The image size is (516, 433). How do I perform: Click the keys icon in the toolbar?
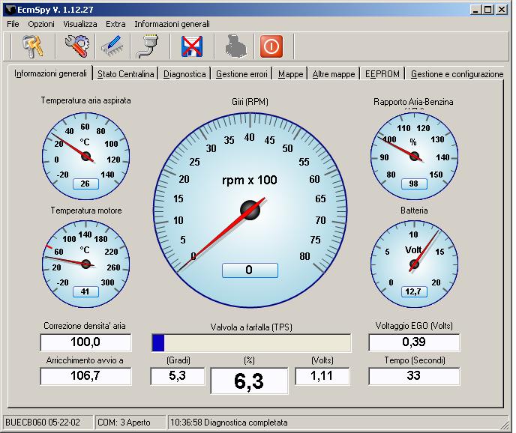click(x=32, y=46)
